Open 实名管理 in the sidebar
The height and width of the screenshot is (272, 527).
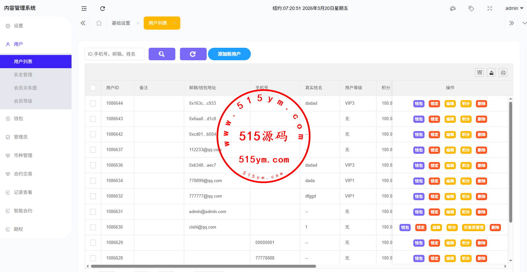pos(23,75)
